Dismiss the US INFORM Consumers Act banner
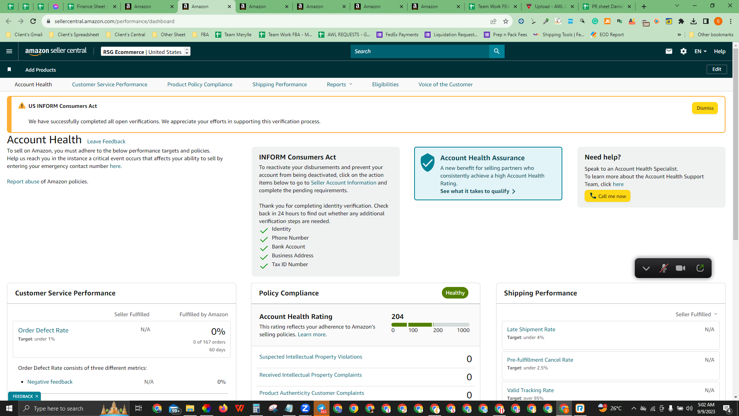Screen dimensions: 739x416 (705, 108)
